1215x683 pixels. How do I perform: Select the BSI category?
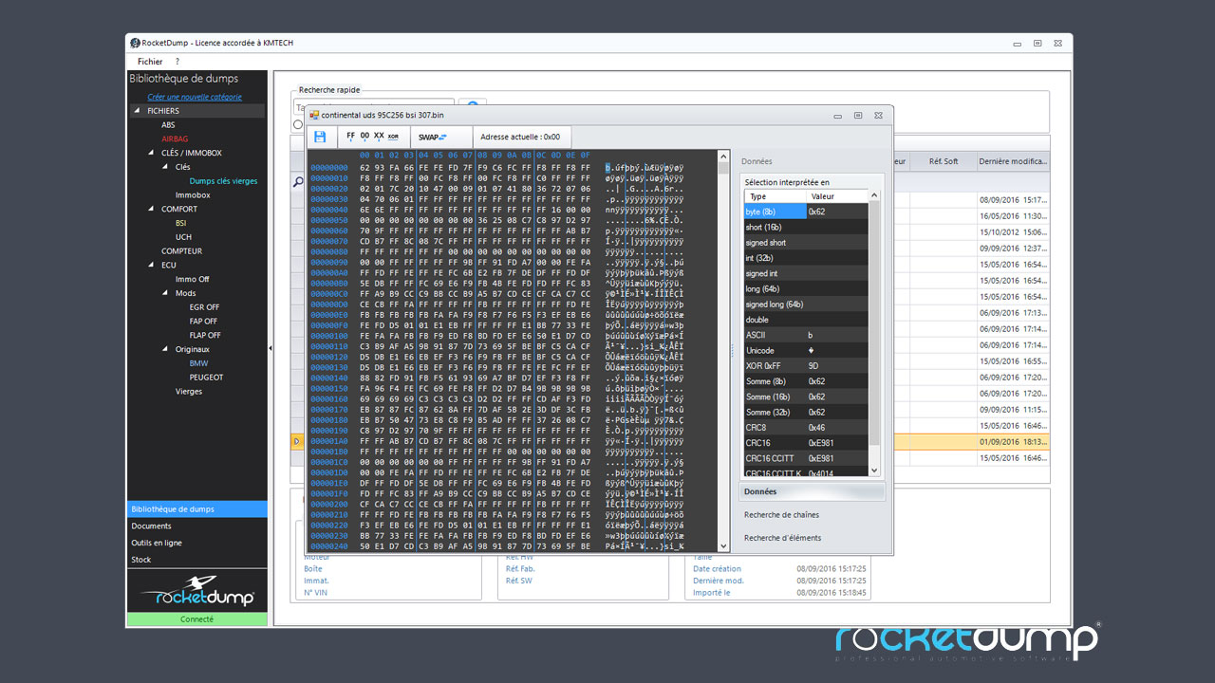tap(180, 223)
